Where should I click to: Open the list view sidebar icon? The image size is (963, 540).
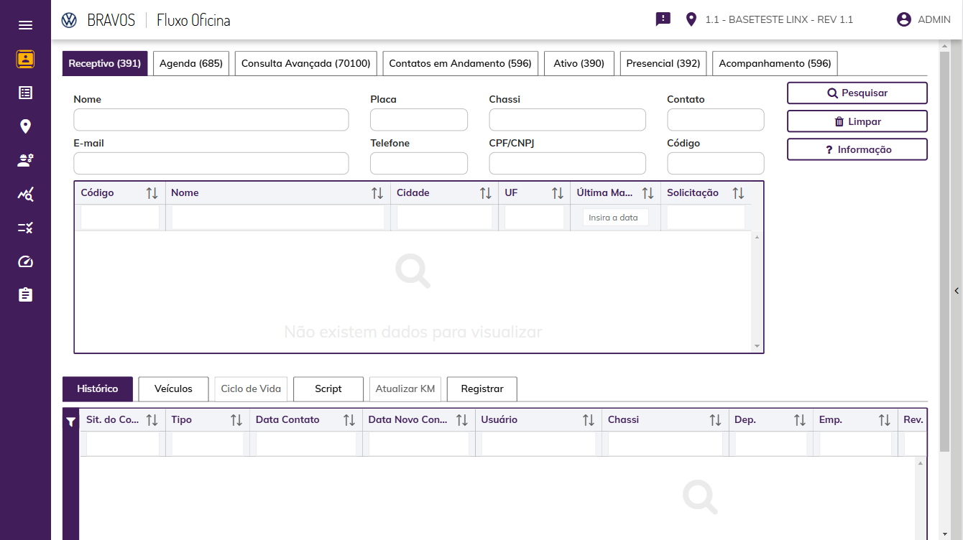tap(25, 93)
